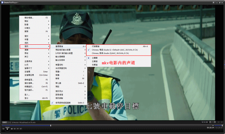Screen dimensions: 225x134
Task: Click the clock time 8:31:58 display
Action: (x=205, y=122)
